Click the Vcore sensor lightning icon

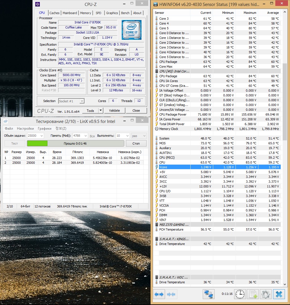click(156, 167)
